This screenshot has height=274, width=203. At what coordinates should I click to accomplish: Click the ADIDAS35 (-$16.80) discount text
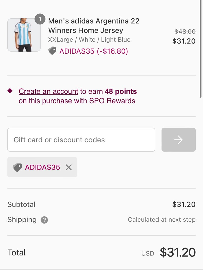tap(94, 51)
